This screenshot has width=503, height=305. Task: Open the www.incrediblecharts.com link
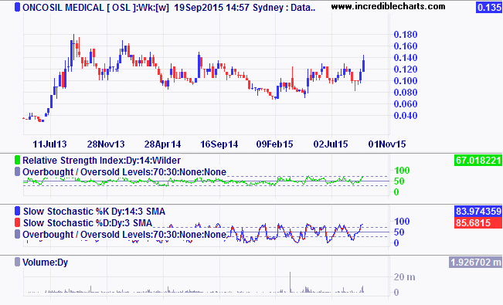point(388,6)
